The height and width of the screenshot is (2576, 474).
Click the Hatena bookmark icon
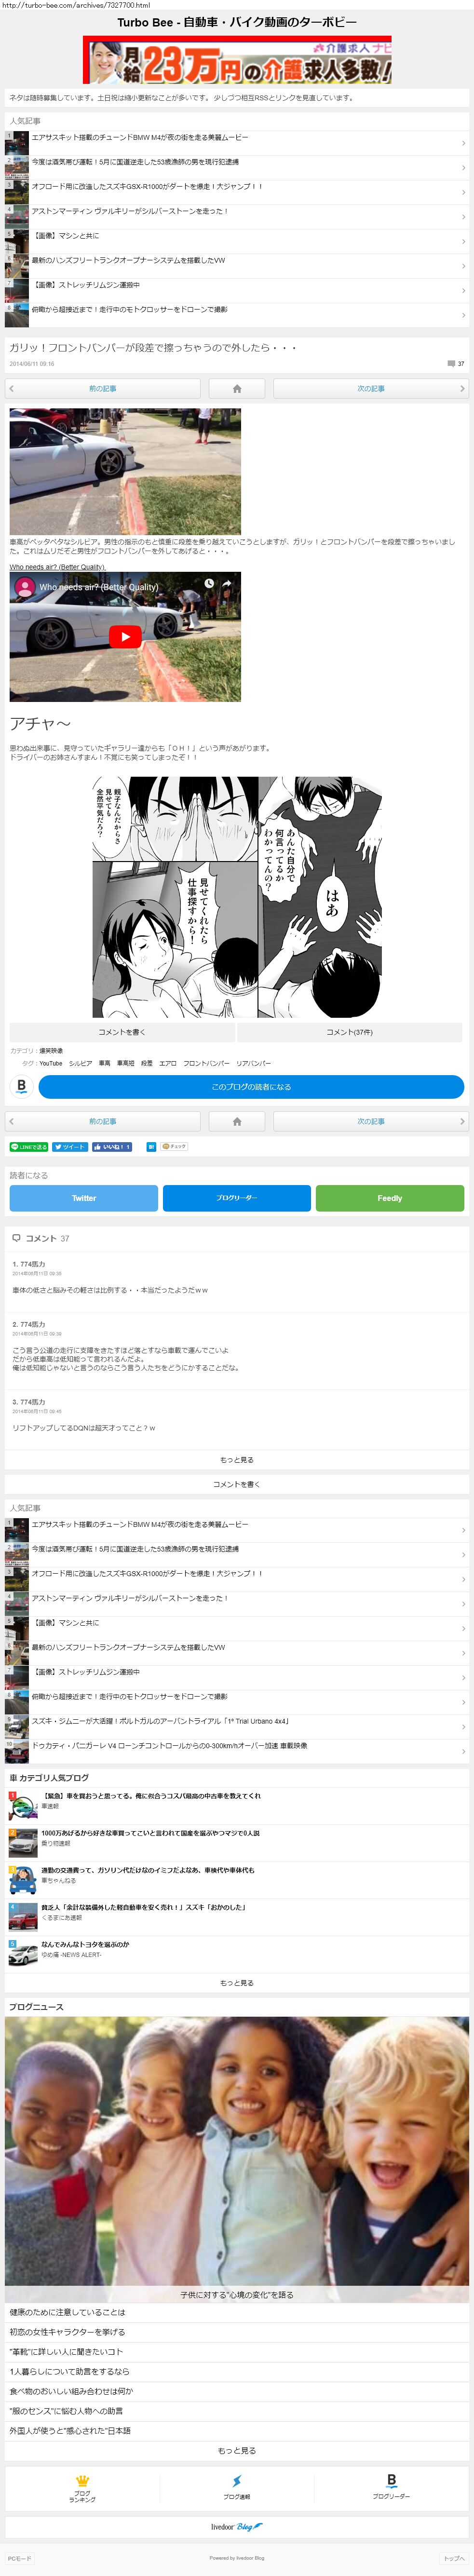151,1147
